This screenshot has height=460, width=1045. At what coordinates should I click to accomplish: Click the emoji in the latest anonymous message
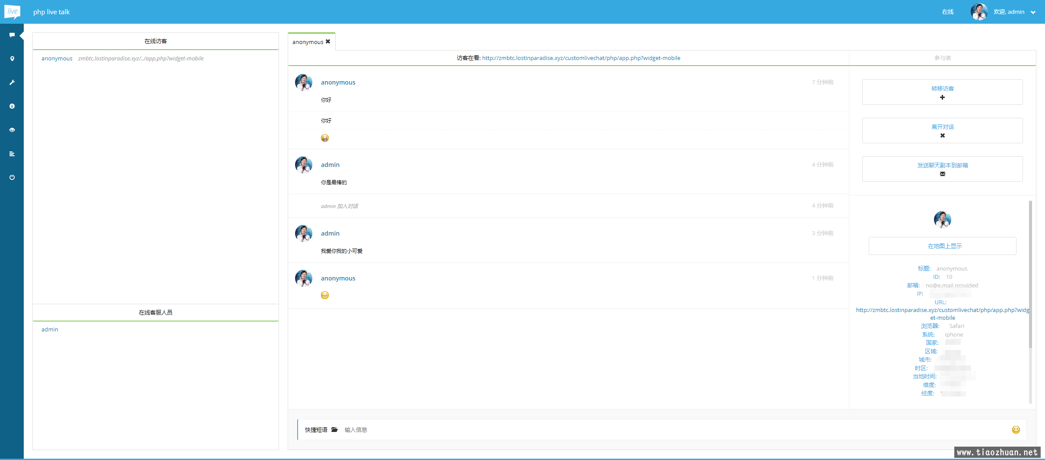325,295
